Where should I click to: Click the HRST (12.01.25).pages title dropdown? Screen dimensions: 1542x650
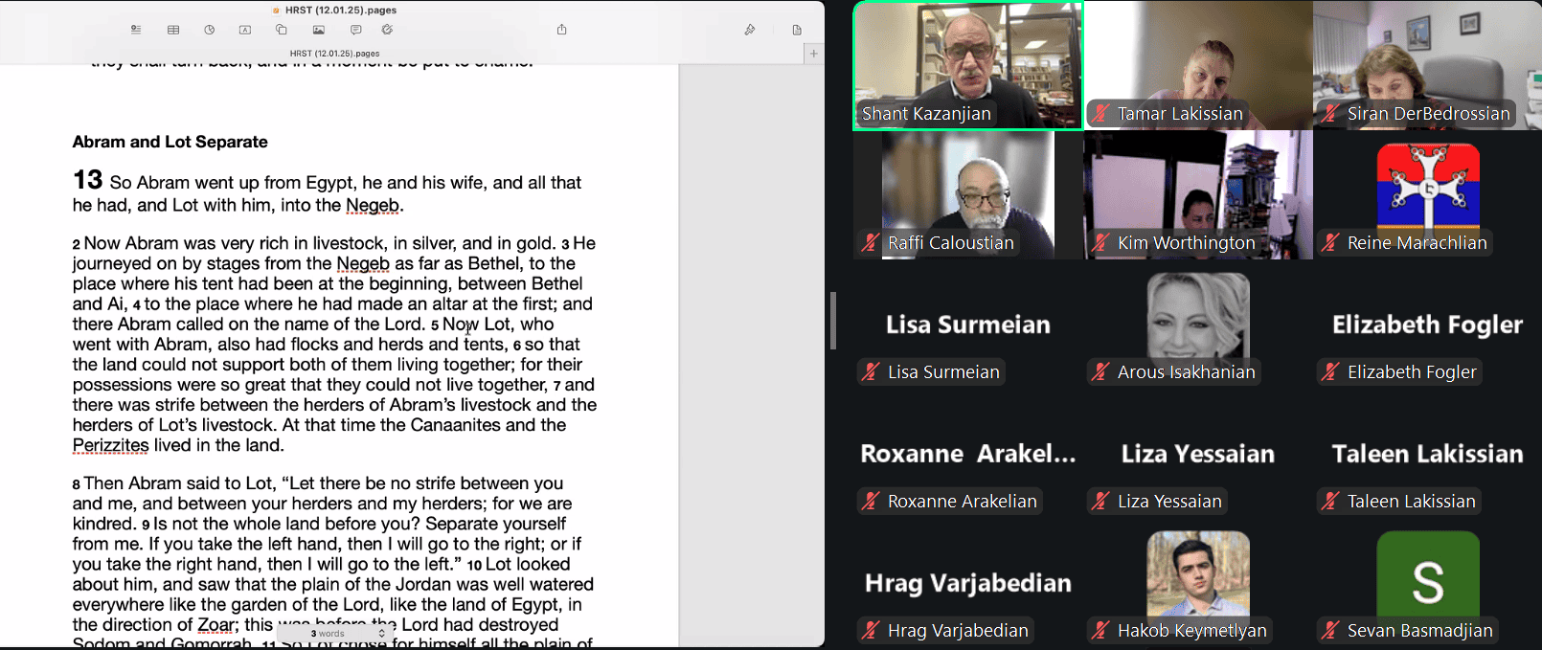coord(340,11)
